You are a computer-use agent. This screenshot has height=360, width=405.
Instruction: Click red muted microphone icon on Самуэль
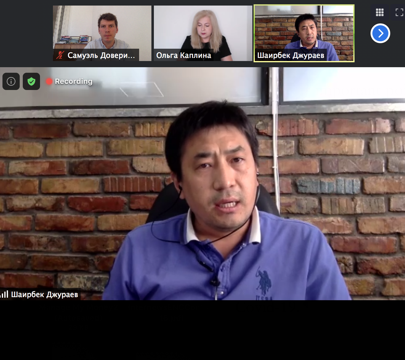coord(60,55)
